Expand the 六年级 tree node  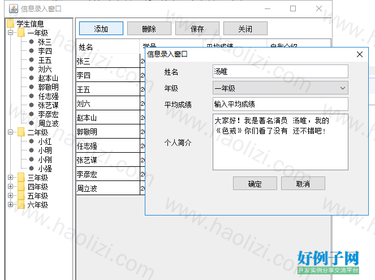[10, 204]
